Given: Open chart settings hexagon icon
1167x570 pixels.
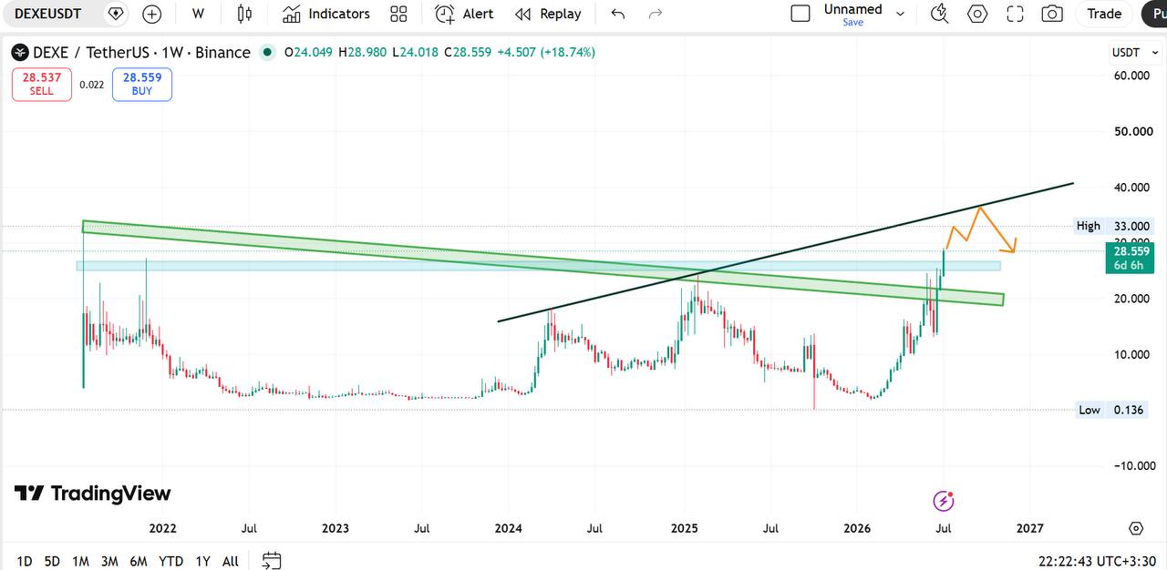Looking at the screenshot, I should click(977, 14).
